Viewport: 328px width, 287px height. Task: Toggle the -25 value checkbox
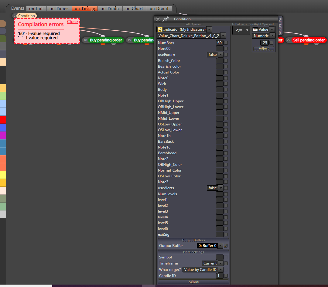click(x=271, y=43)
